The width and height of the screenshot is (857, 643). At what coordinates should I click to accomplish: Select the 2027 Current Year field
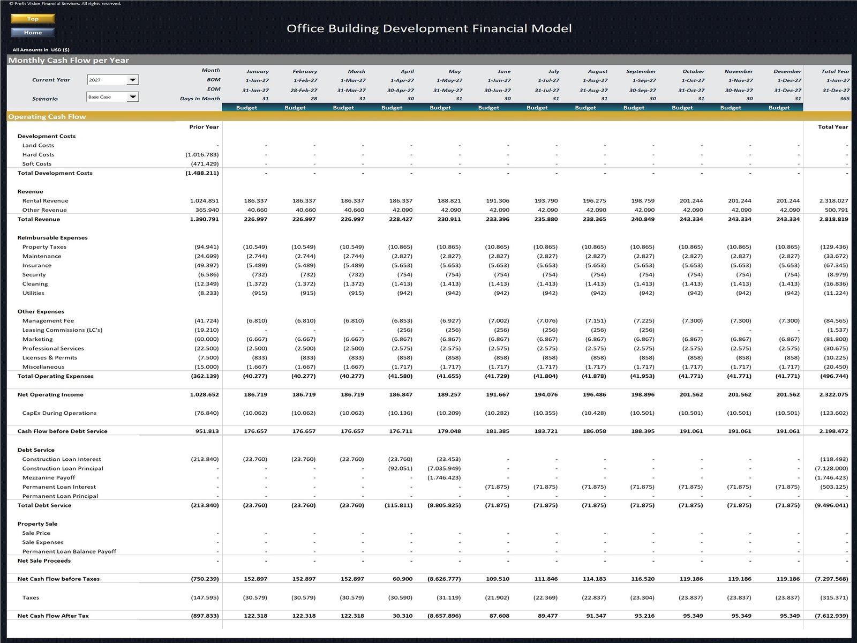pyautogui.click(x=107, y=80)
